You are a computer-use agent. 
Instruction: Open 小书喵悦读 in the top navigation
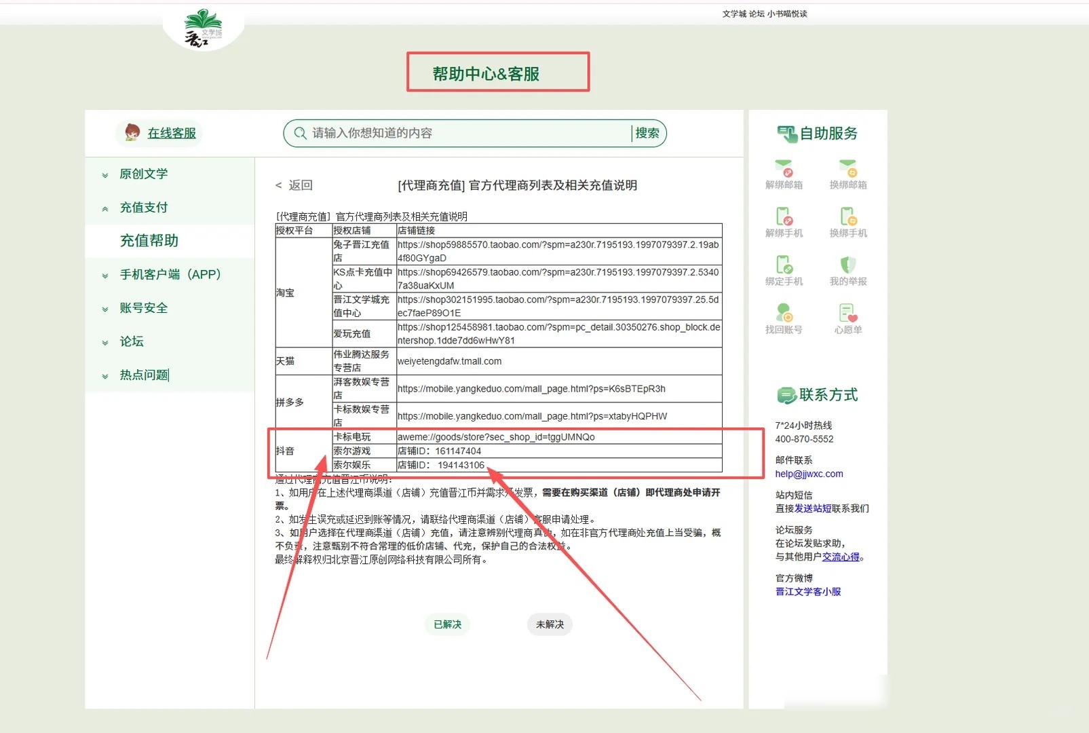[x=787, y=14]
